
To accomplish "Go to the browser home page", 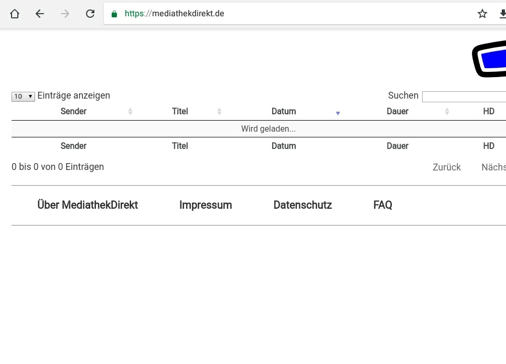I will 15,14.
